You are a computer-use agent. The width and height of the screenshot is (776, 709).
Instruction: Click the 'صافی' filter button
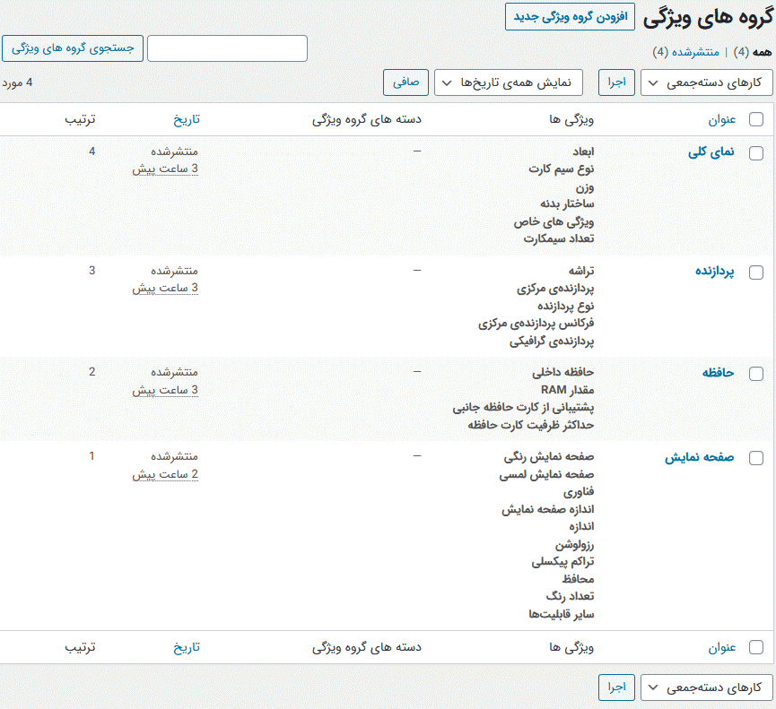coord(405,82)
